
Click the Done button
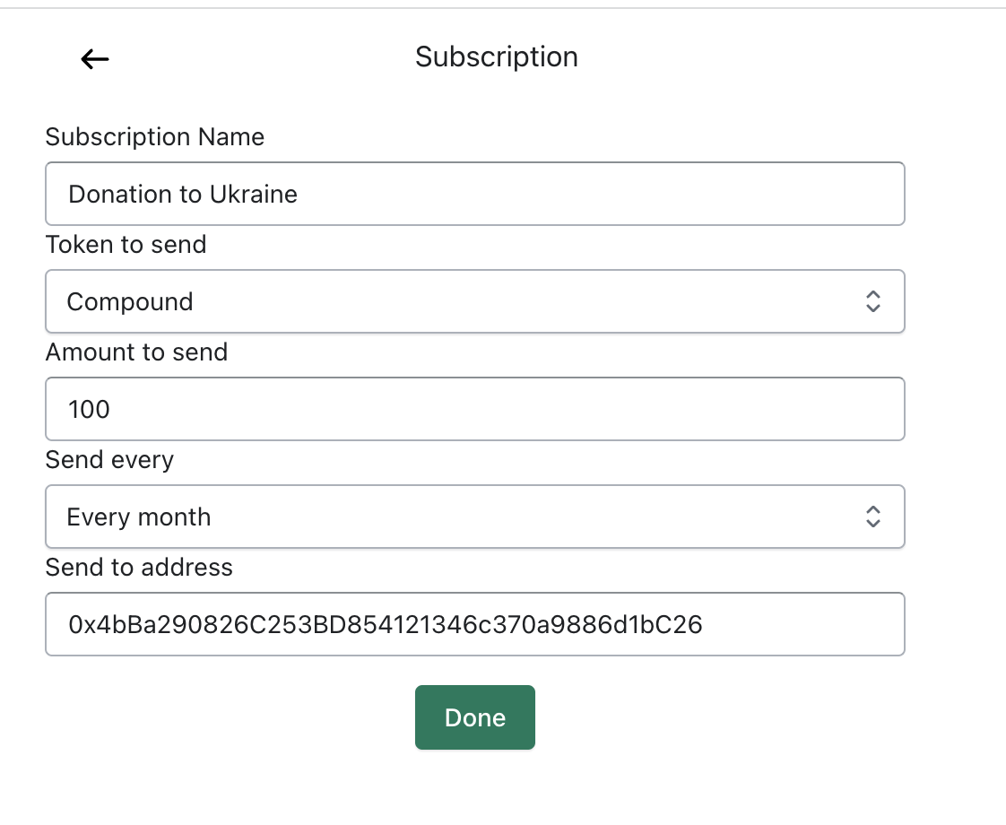click(474, 716)
